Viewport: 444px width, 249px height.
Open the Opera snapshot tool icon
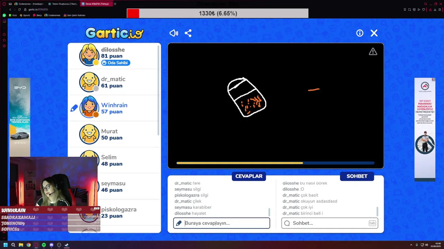[x=409, y=10]
